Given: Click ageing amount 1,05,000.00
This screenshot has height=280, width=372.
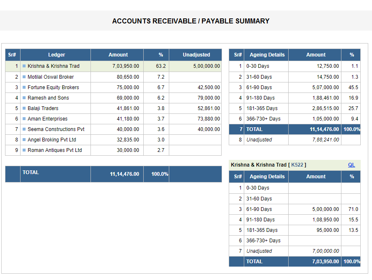Looking at the screenshot, I should [325, 118].
